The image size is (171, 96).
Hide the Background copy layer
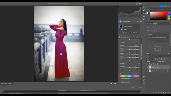click(x=147, y=67)
